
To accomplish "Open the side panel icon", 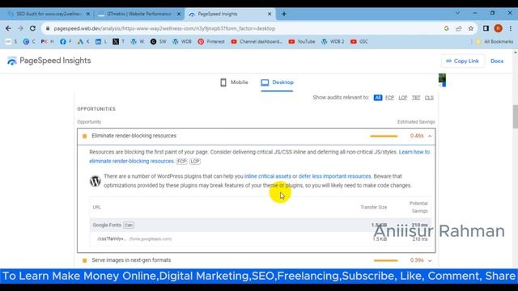I will (486, 28).
